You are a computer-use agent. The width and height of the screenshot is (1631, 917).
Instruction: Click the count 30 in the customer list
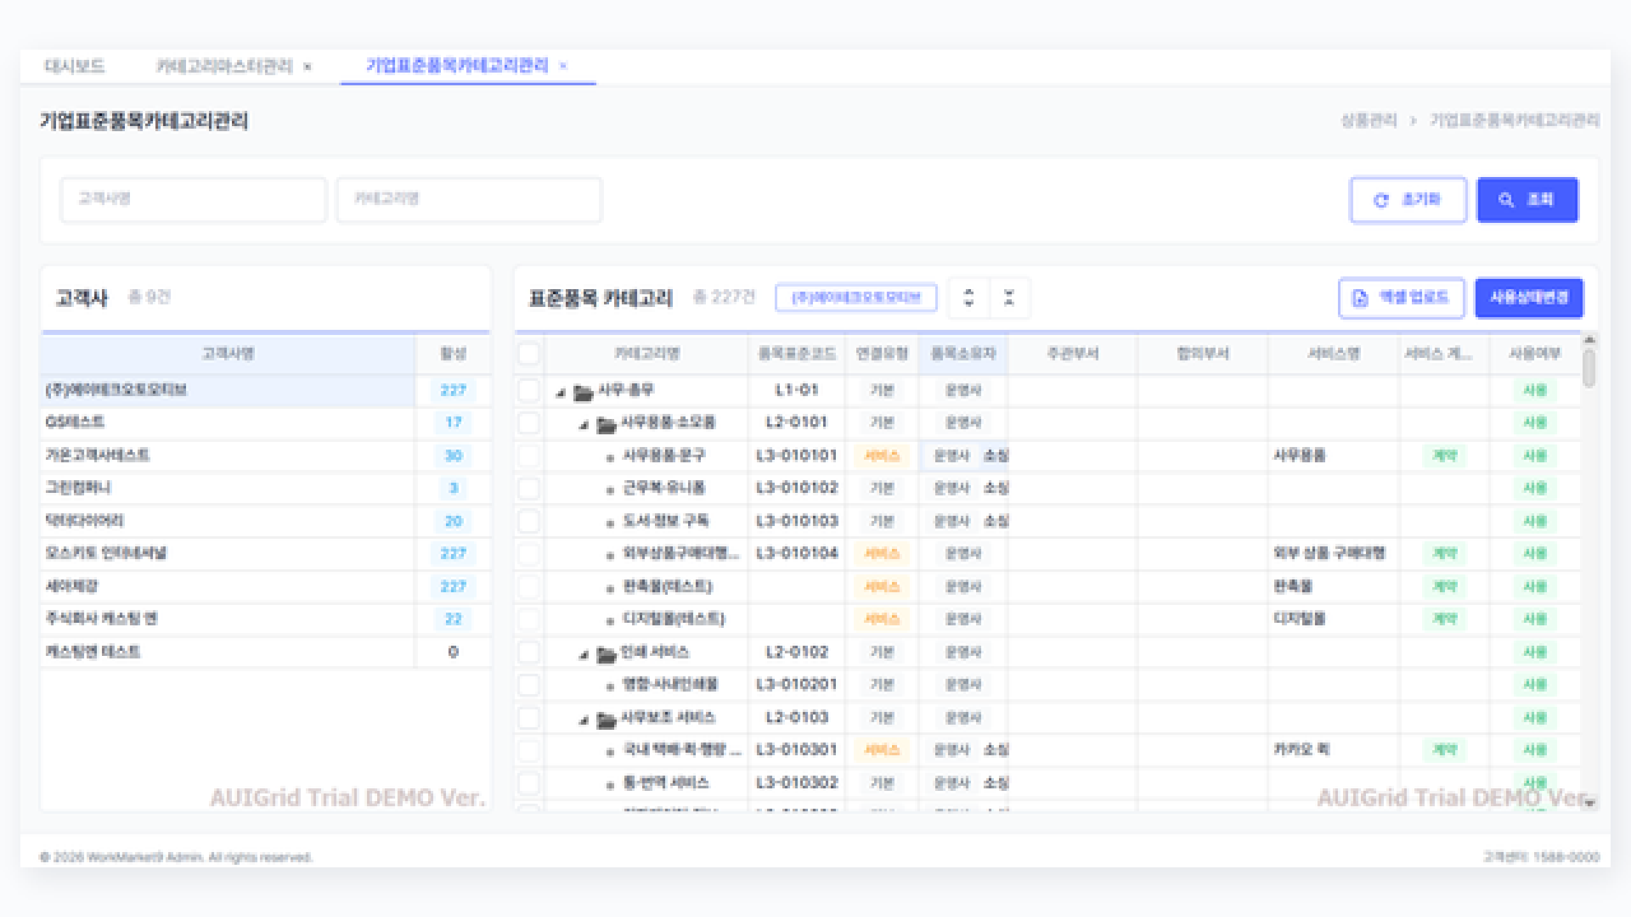(x=453, y=455)
